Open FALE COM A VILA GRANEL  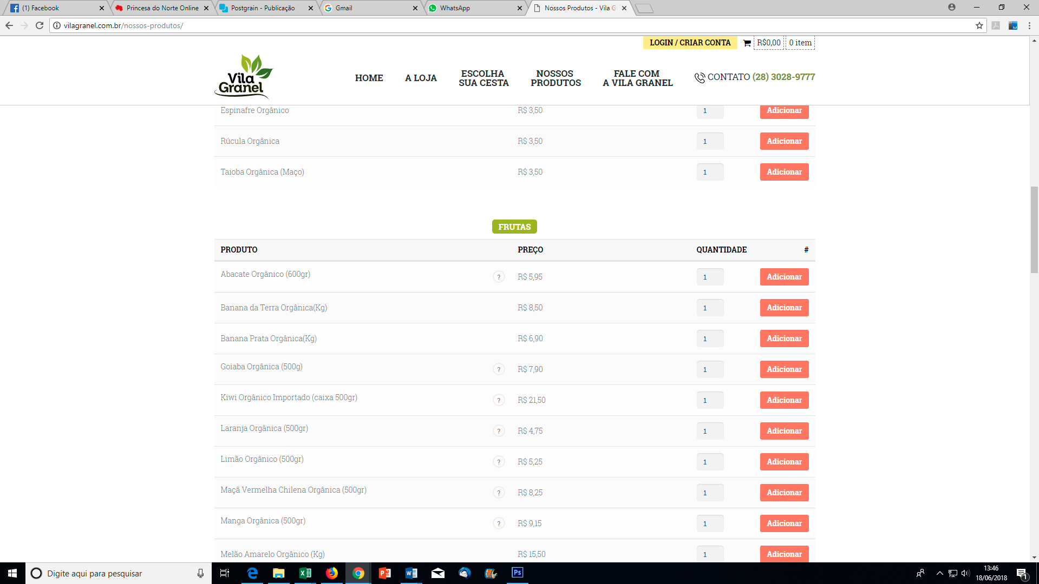click(x=638, y=78)
